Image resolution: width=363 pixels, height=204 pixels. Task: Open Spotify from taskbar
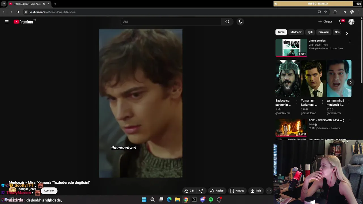tap(211, 199)
